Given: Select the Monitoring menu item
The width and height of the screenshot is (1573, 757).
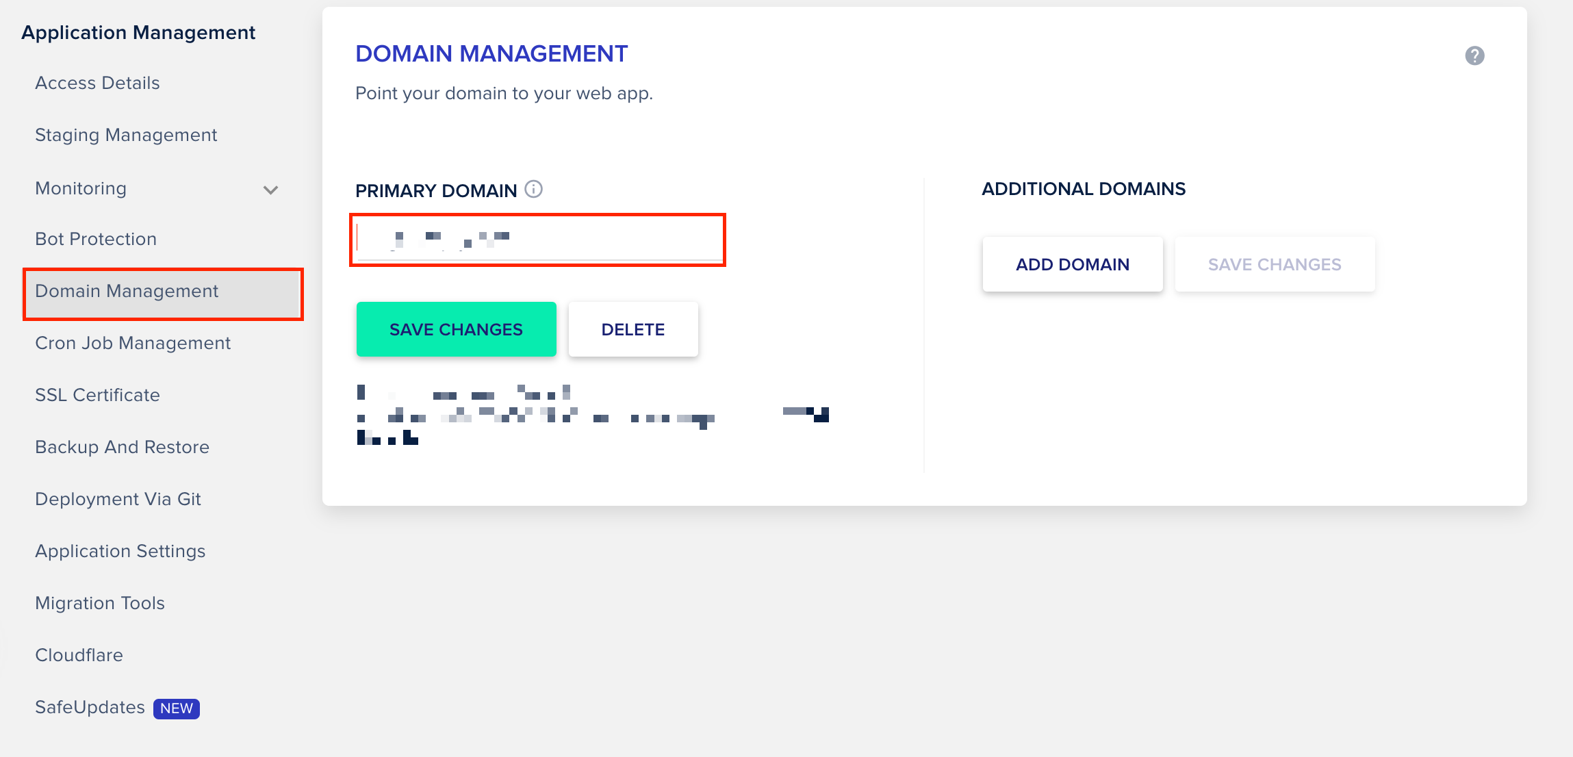Looking at the screenshot, I should point(81,188).
